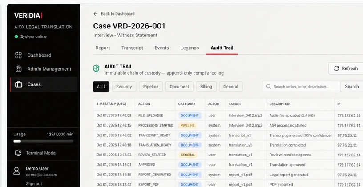Image resolution: width=363 pixels, height=187 pixels.
Task: Click the Admin Management building icon
Action: tap(19, 69)
